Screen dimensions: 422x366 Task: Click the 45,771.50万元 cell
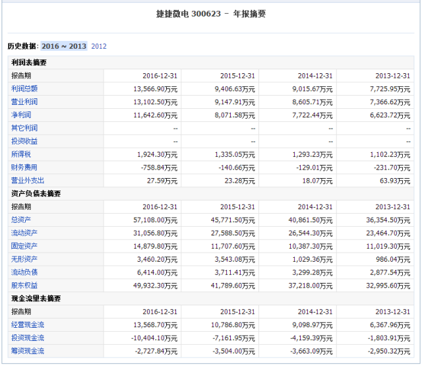[233, 220]
